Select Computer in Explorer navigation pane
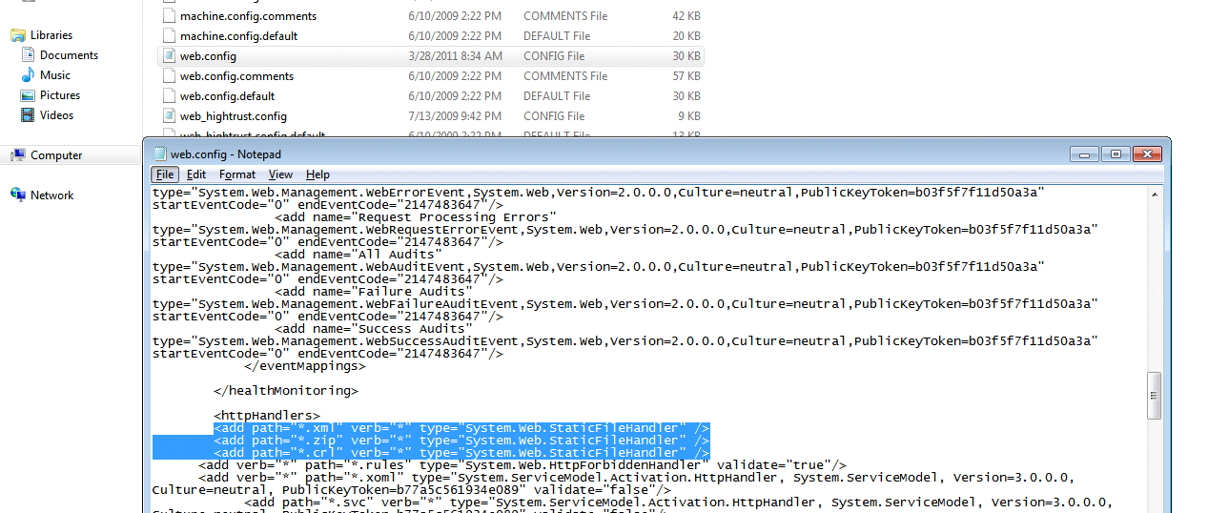Screen dimensions: 1208x513 coord(56,155)
